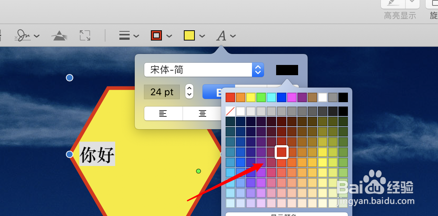Select the center text alignment option

point(203,113)
